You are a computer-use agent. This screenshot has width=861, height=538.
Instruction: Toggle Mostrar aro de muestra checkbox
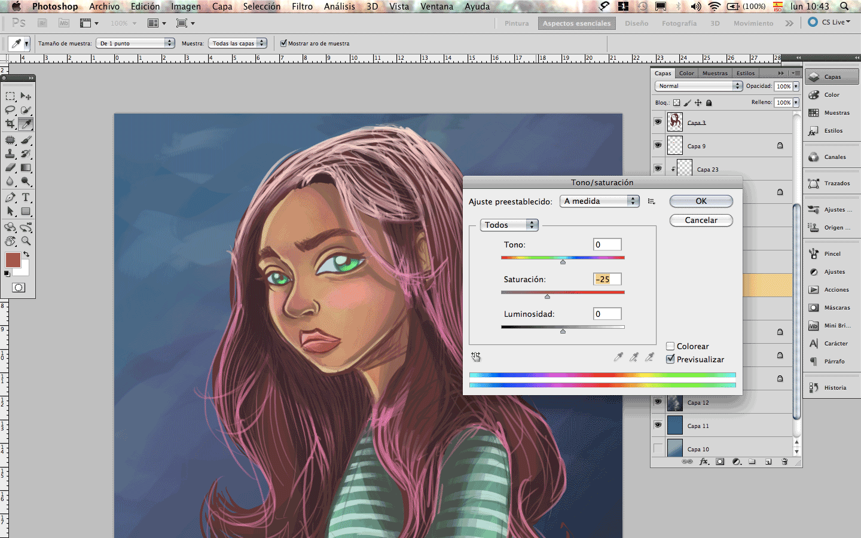283,43
